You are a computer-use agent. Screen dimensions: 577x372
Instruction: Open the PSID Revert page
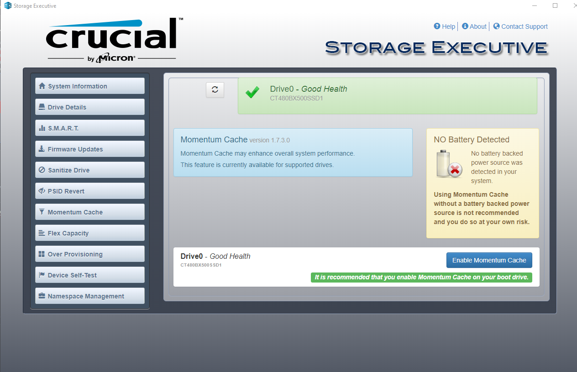click(x=90, y=191)
